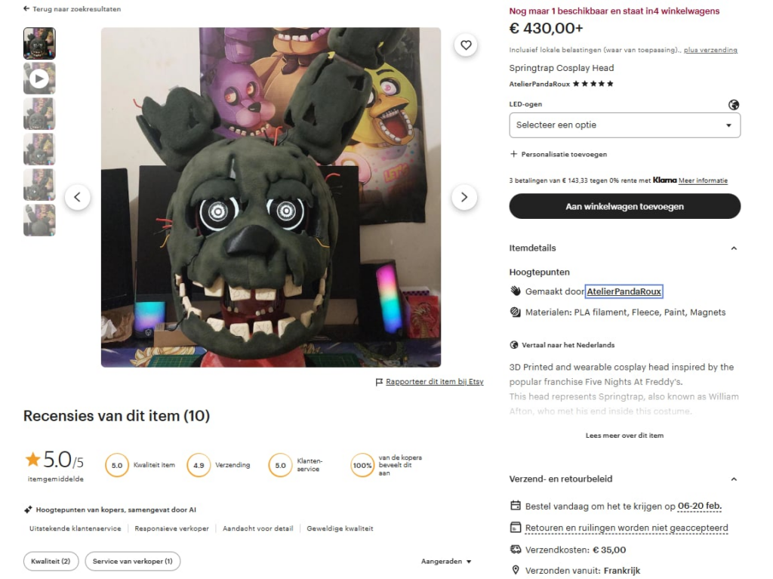Show next product photo with right arrow
This screenshot has width=773, height=579.
[x=464, y=197]
